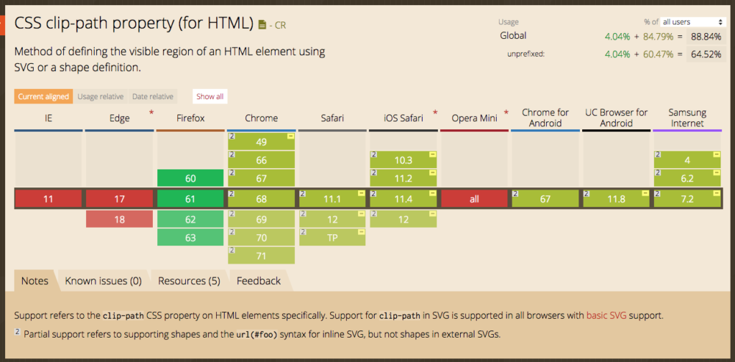Screen dimensions: 735x362
Task: Click the prefix flag on Samsung Internet 4
Action: [x=716, y=154]
